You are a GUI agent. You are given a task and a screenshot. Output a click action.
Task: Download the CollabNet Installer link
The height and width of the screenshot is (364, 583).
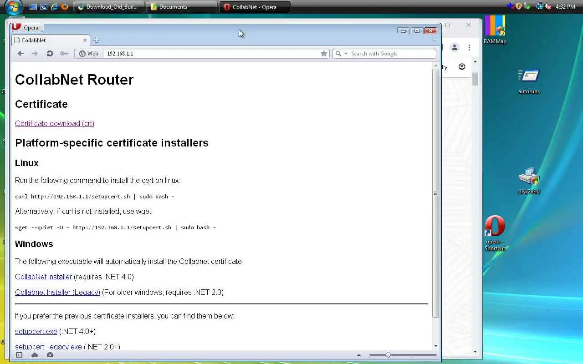[x=43, y=277]
